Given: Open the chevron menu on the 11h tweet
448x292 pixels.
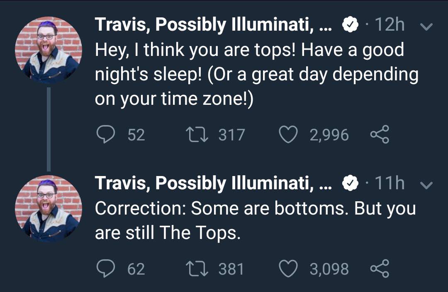Looking at the screenshot, I should point(426,186).
